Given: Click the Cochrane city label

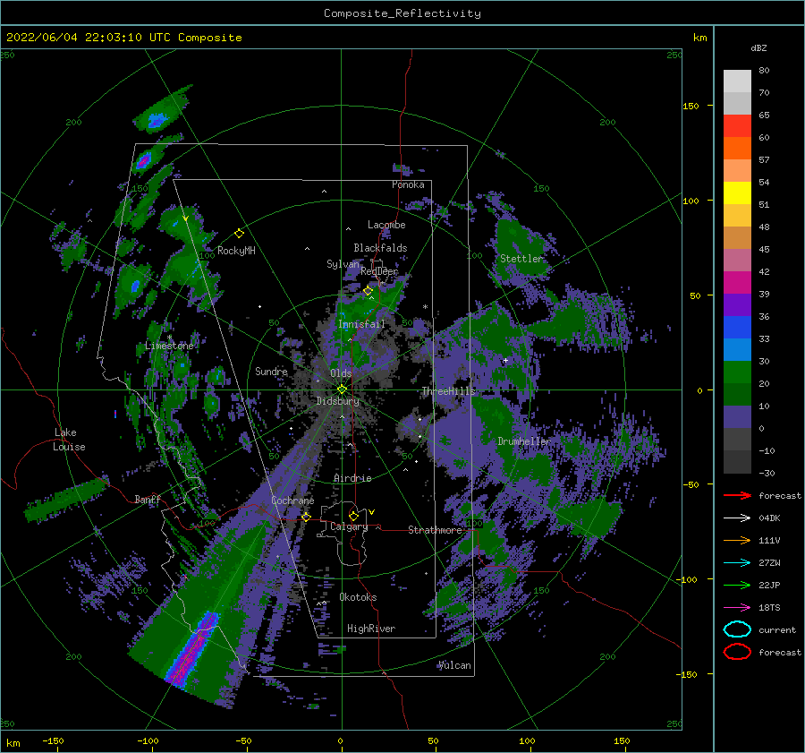Looking at the screenshot, I should click(x=292, y=501).
